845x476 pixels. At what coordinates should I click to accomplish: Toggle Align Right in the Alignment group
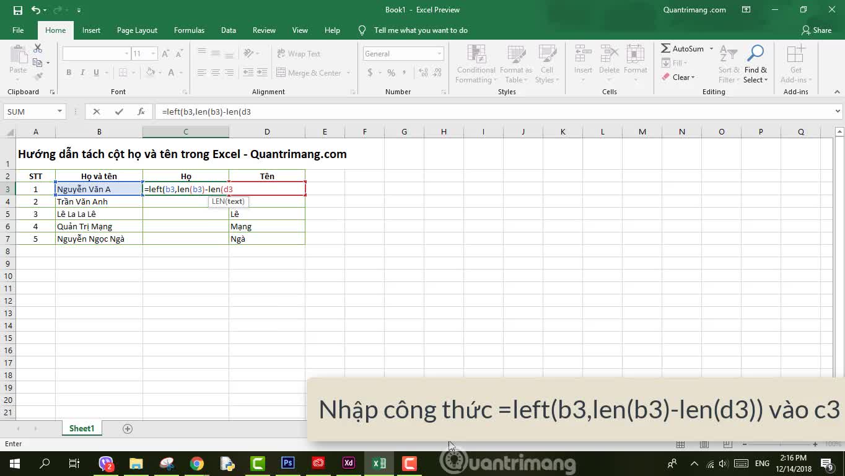tap(229, 73)
